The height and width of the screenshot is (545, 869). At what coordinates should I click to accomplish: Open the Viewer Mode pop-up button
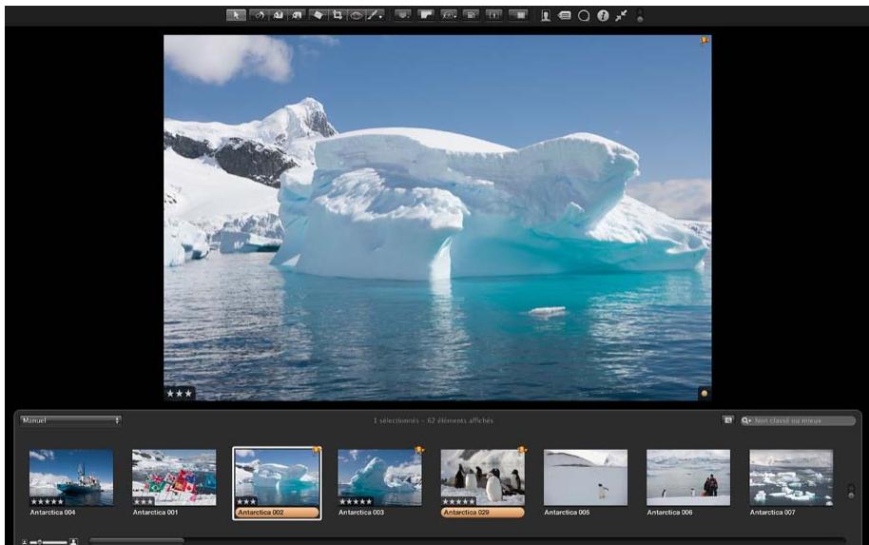(403, 15)
